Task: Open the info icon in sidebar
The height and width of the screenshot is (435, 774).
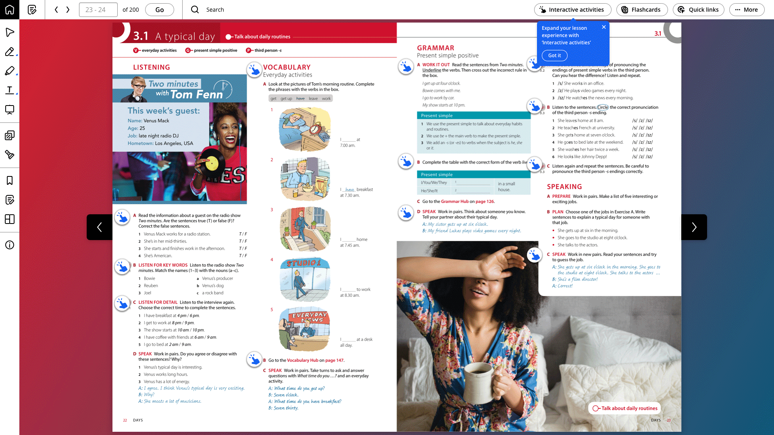Action: (x=10, y=245)
